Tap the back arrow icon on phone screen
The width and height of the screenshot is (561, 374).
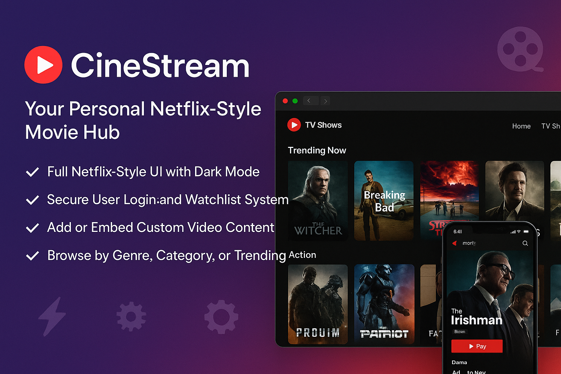(455, 243)
